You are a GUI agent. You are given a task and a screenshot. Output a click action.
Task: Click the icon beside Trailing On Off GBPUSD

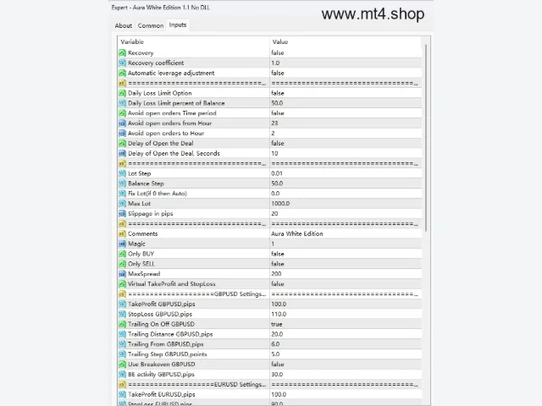pyautogui.click(x=122, y=324)
